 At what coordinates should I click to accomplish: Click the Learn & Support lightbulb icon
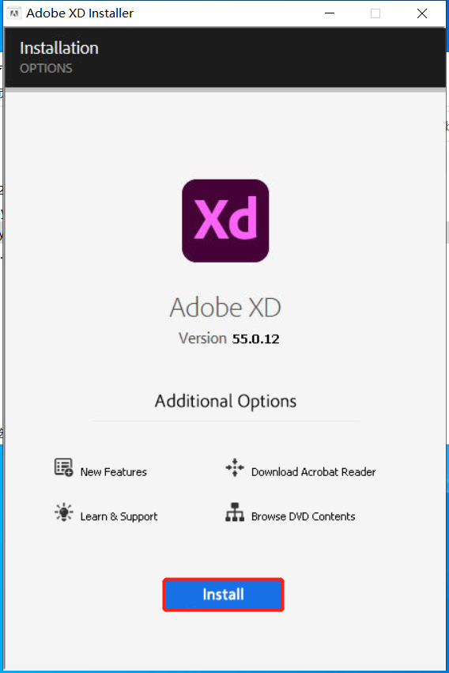[63, 512]
